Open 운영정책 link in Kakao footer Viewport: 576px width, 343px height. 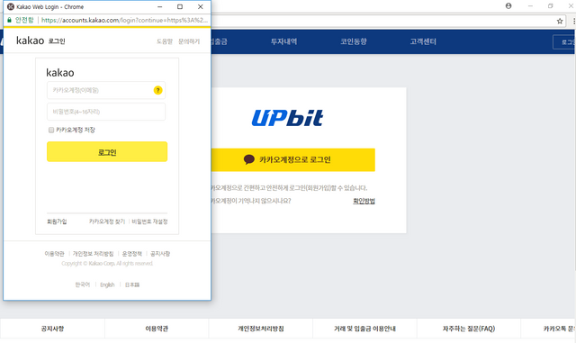132,254
